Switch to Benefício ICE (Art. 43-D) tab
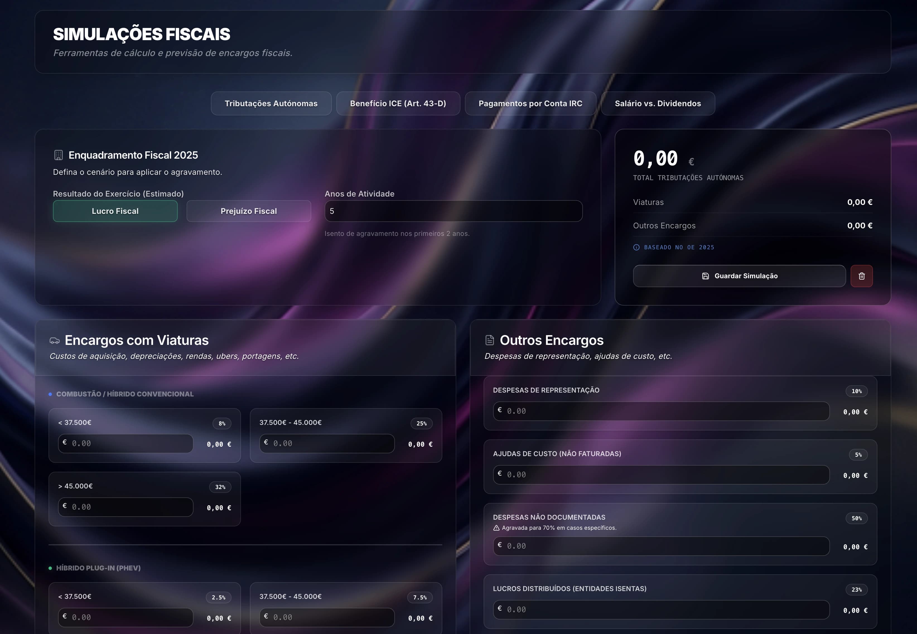This screenshot has height=634, width=917. click(398, 104)
